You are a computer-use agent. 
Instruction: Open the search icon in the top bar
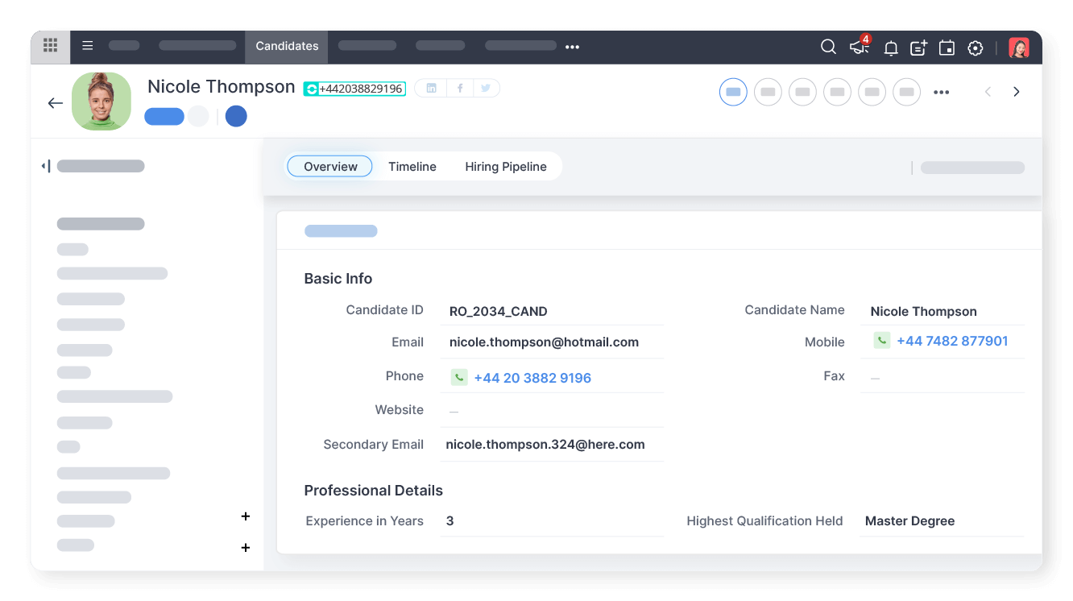[x=828, y=47]
